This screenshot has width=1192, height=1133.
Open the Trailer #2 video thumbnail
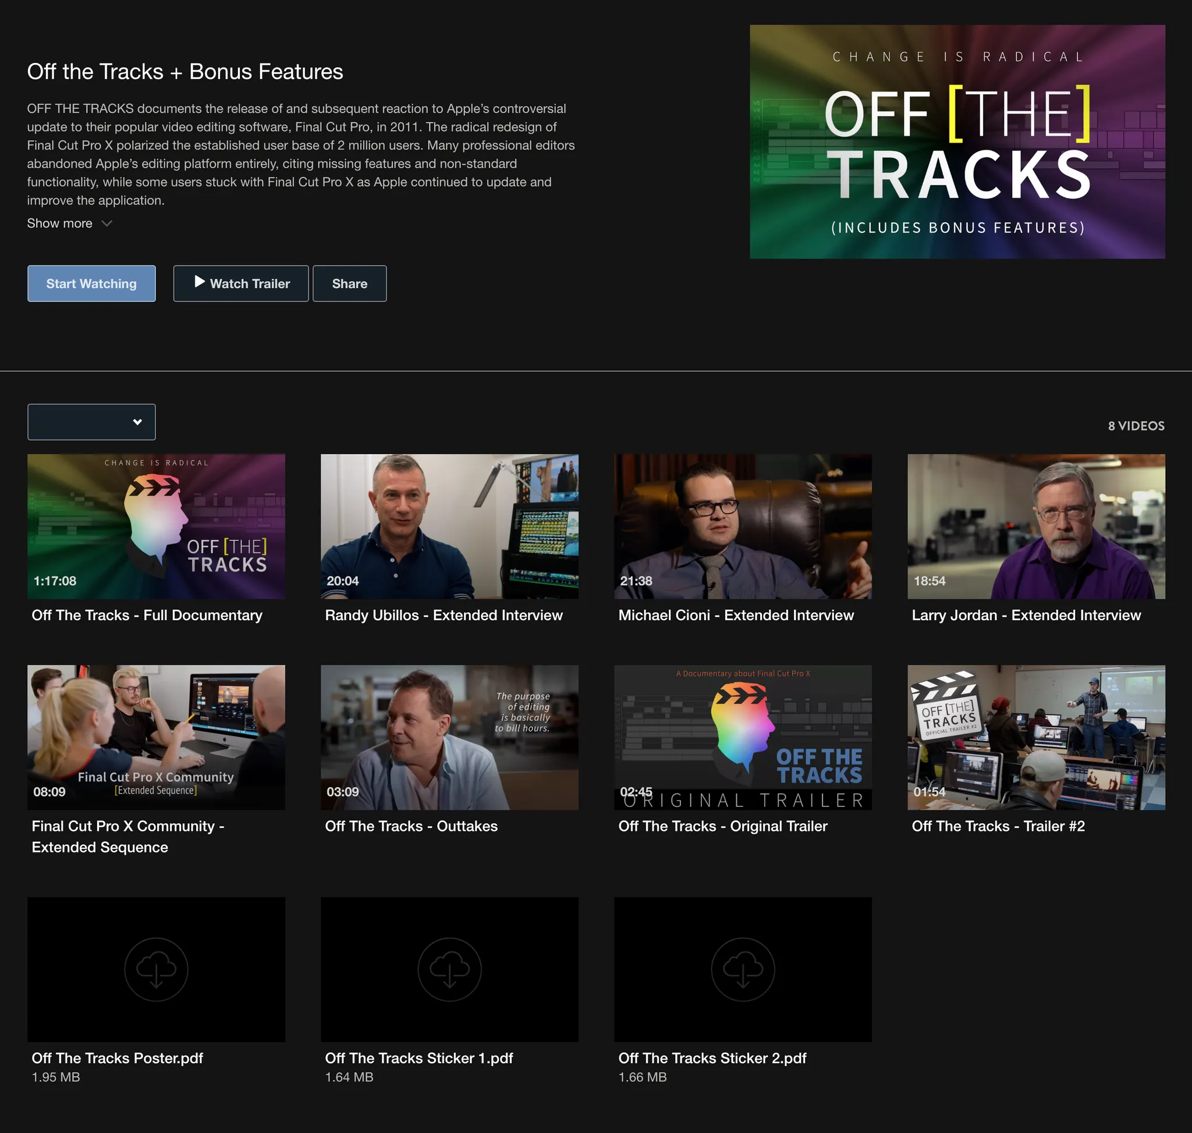pos(1036,737)
